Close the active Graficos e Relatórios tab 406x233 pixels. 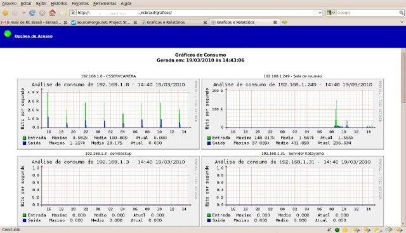(275, 23)
